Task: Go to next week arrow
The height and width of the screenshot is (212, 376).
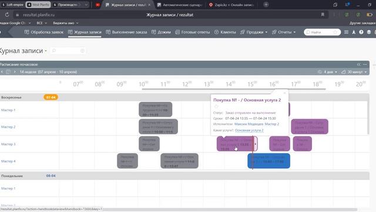Action: [15, 72]
